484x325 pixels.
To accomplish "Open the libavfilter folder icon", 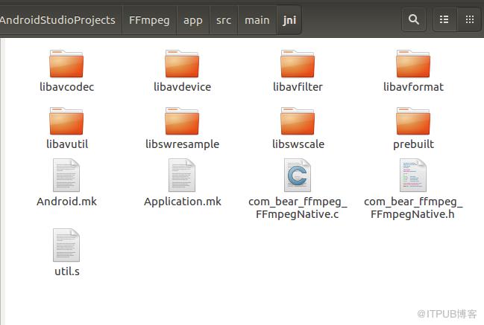I will (x=298, y=64).
